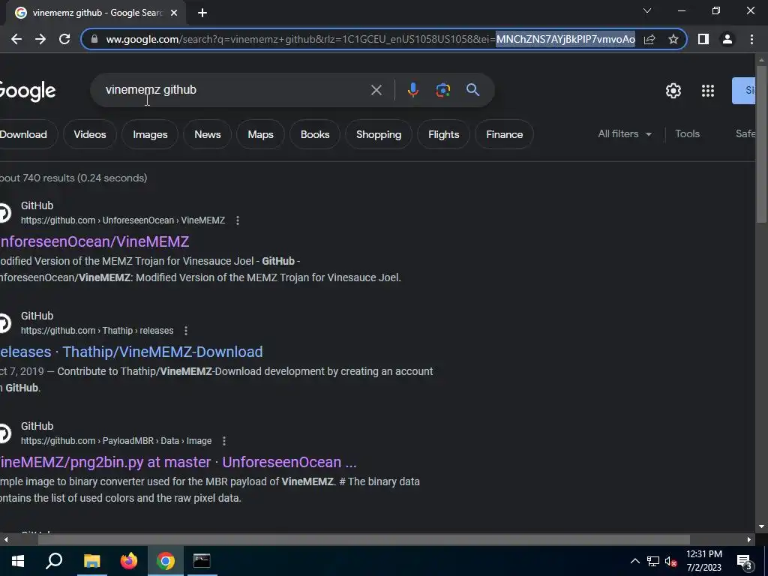The image size is (768, 576).
Task: Open the network status tray icon
Action: tap(653, 561)
